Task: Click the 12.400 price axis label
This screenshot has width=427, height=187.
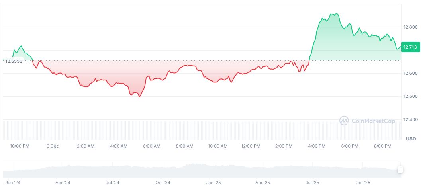Action: pos(410,119)
